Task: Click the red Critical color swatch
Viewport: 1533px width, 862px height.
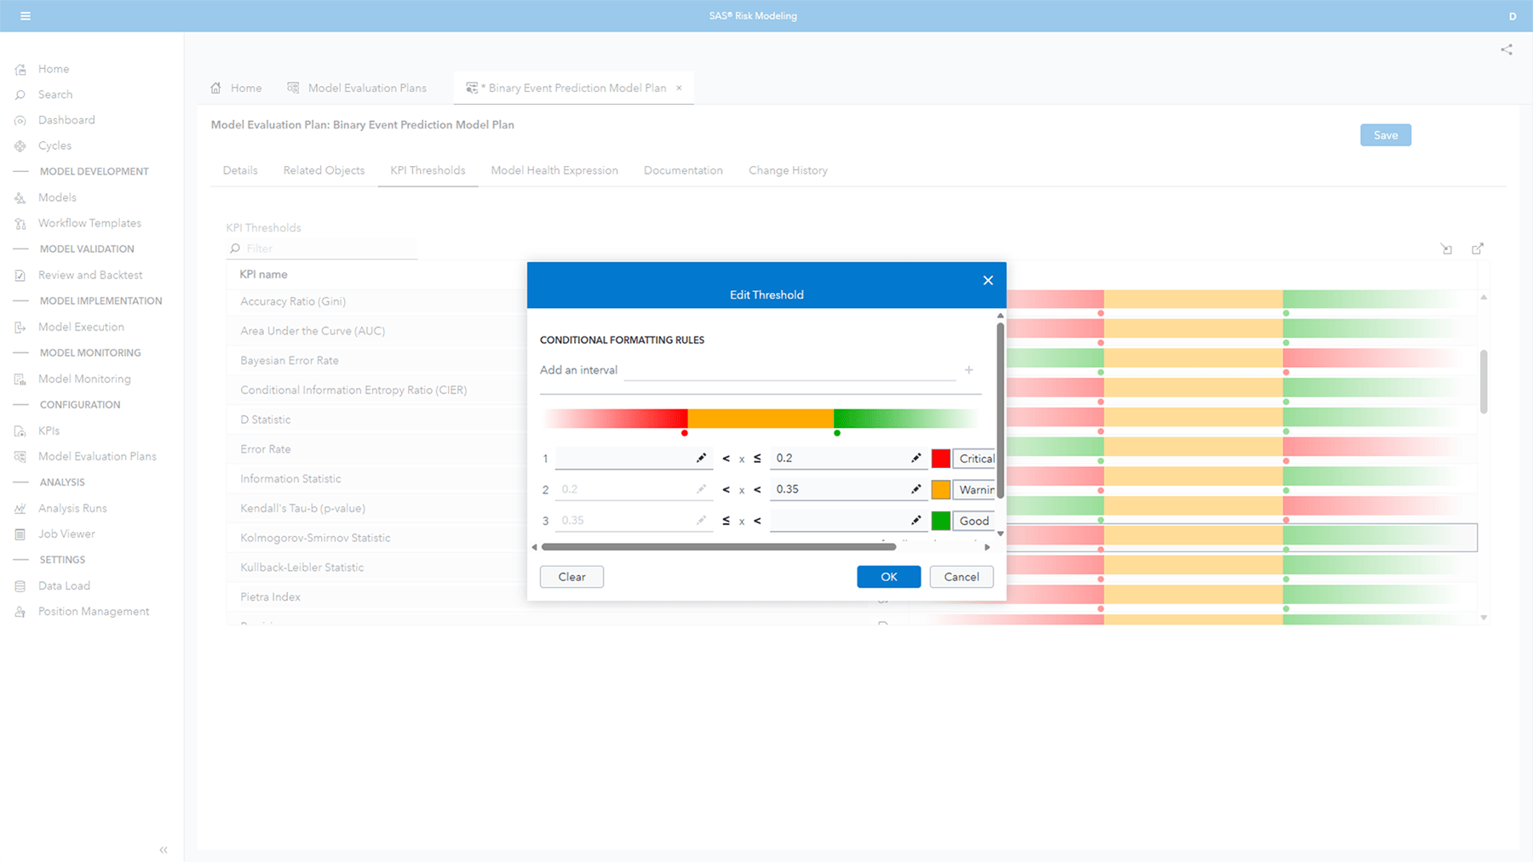Action: (940, 459)
